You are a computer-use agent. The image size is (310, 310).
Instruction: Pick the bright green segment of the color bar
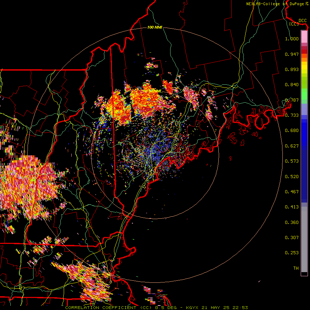point(304,94)
